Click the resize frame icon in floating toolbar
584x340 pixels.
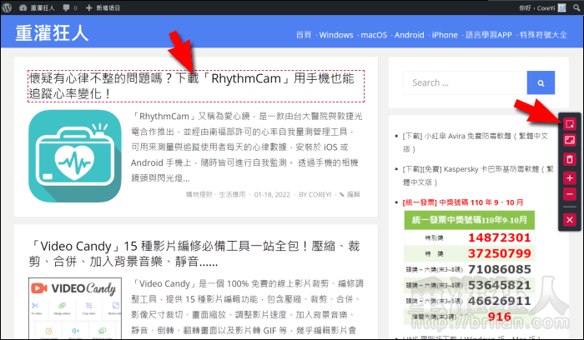point(570,142)
